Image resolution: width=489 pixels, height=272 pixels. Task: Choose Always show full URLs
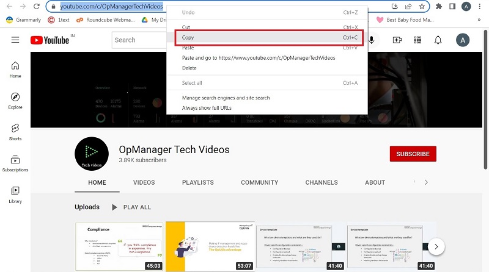[x=267, y=108]
